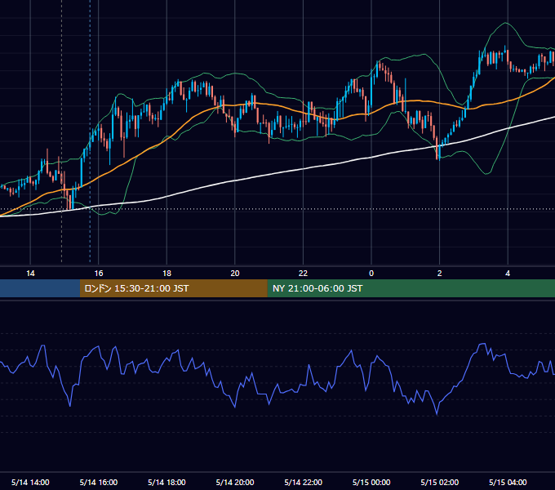
Task: Click the NY 21:00-06:00 JST session bar
Action: pyautogui.click(x=411, y=288)
